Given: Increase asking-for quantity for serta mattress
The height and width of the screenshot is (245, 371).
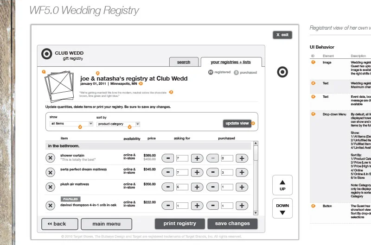Looking at the screenshot, I should coord(197,172).
